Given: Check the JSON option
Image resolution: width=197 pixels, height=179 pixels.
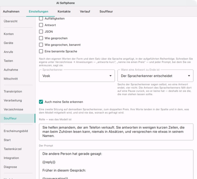Looking at the screenshot, I should tap(41, 31).
